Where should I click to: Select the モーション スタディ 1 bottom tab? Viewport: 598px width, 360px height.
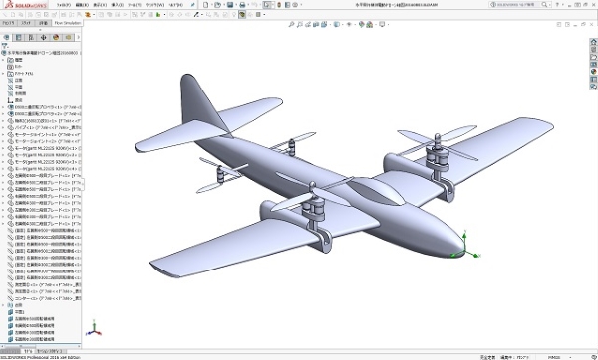tap(51, 351)
